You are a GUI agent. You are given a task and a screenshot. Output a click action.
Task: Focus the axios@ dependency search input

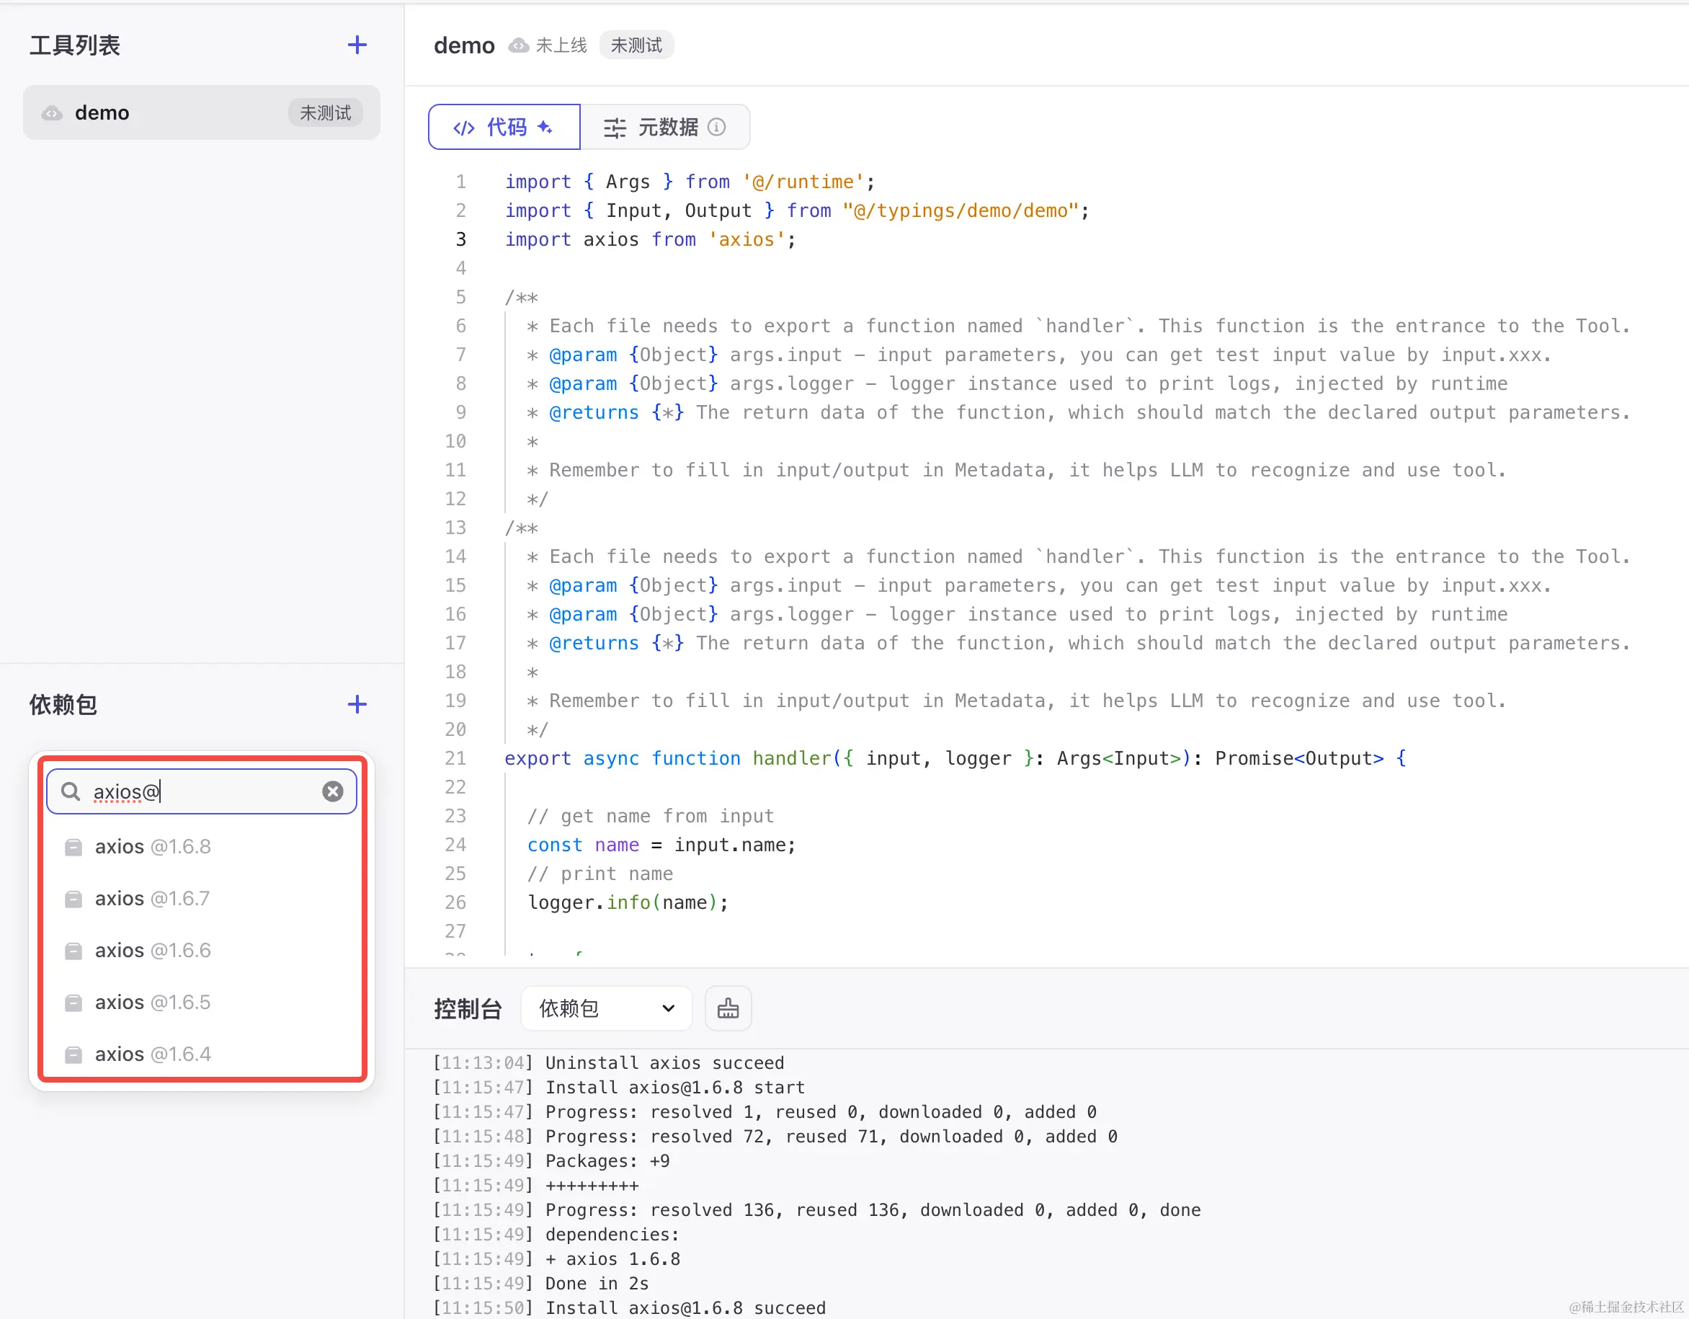tap(202, 791)
